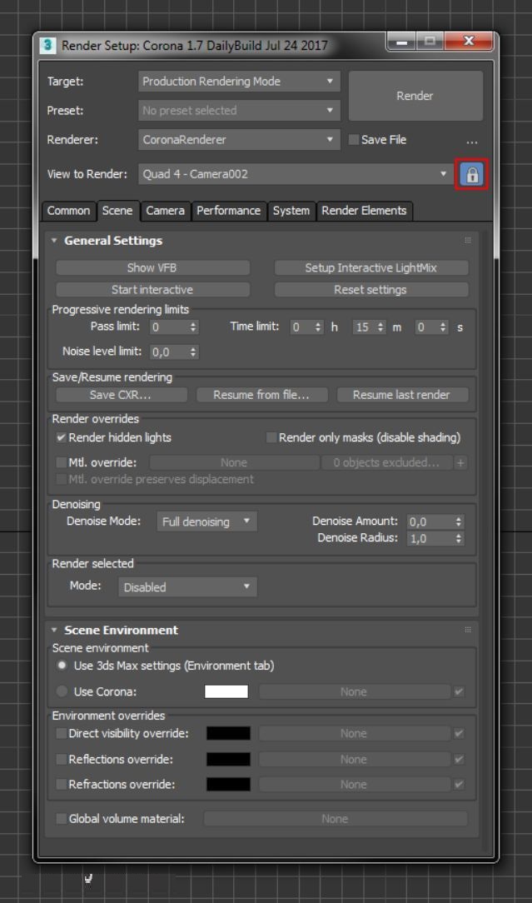Click the Start interactive button
This screenshot has width=532, height=903.
152,290
